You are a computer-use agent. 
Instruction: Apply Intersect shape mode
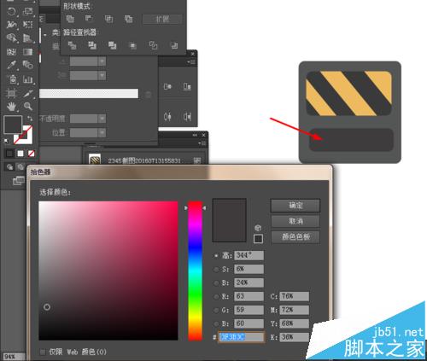[108, 19]
